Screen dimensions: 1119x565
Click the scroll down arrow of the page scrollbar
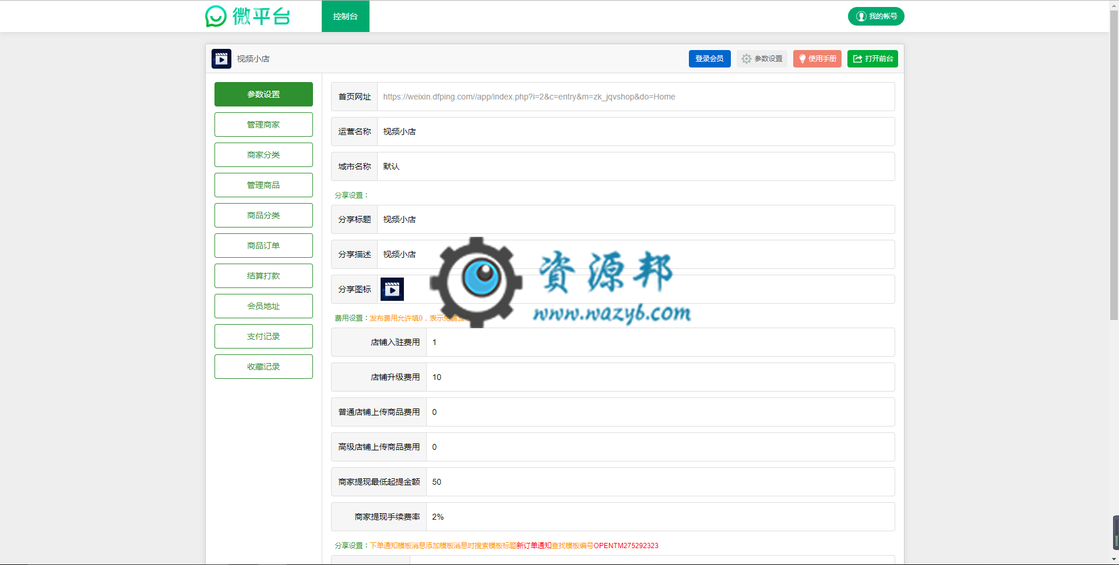(x=1114, y=560)
